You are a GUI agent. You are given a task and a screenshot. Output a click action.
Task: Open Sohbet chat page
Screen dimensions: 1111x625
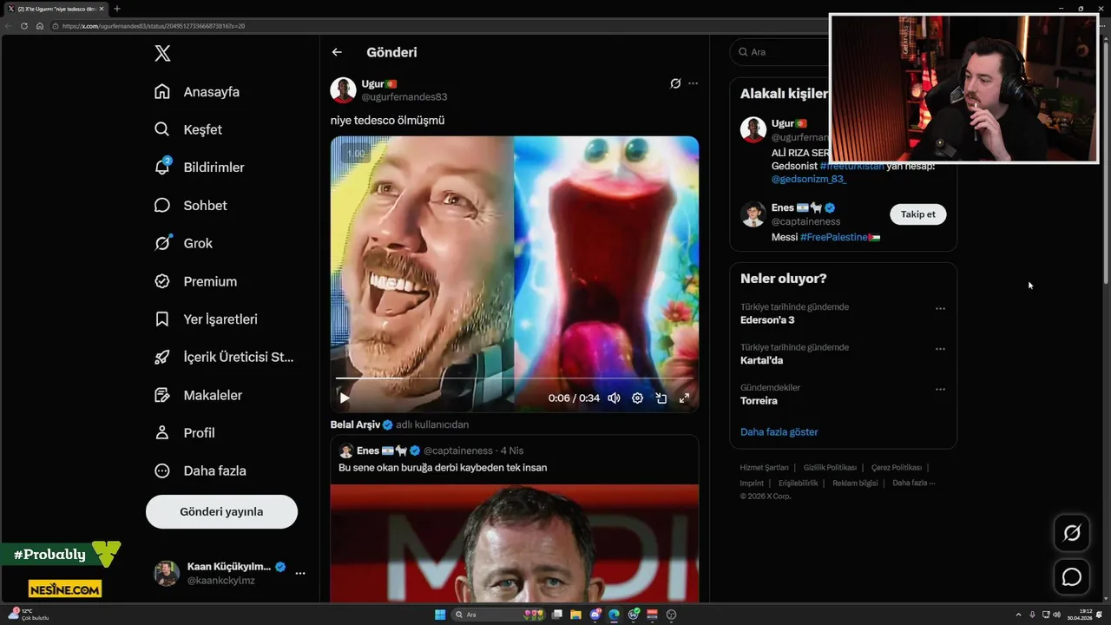pos(190,206)
